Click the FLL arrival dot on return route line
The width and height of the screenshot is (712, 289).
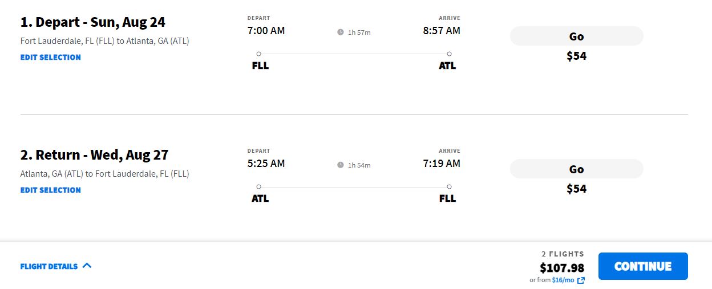(450, 186)
